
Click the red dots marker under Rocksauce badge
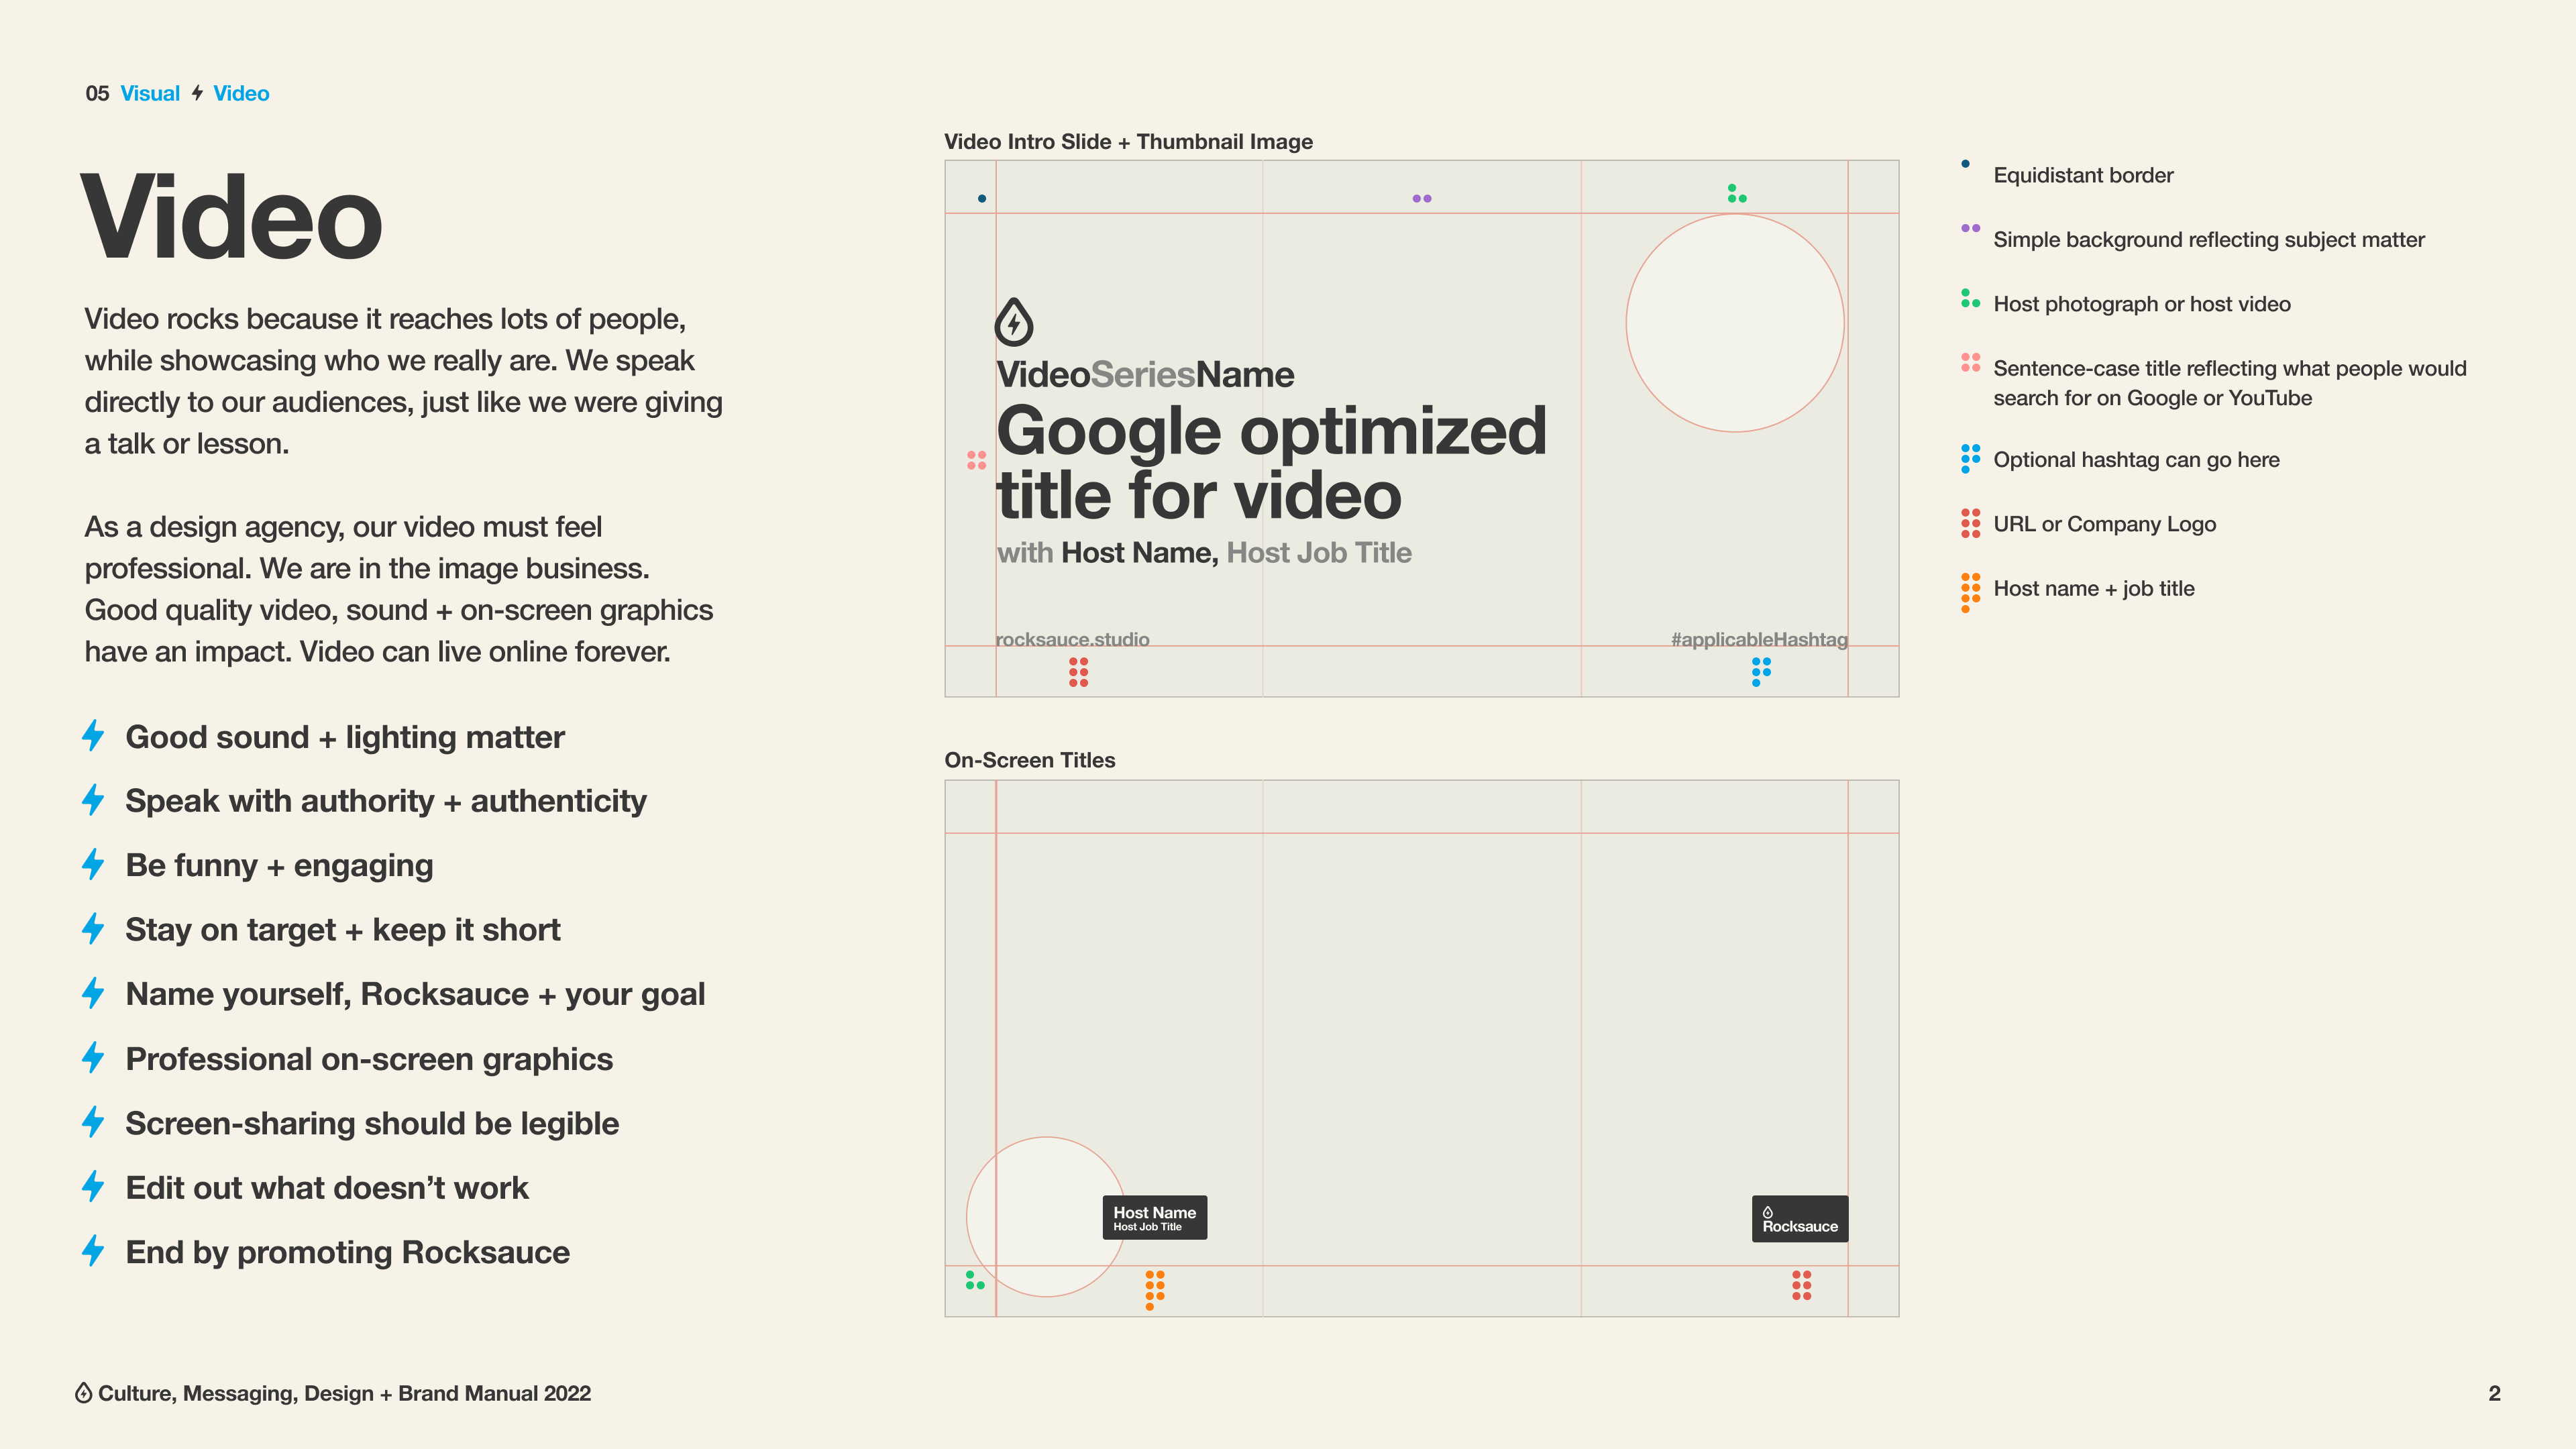click(x=1801, y=1285)
